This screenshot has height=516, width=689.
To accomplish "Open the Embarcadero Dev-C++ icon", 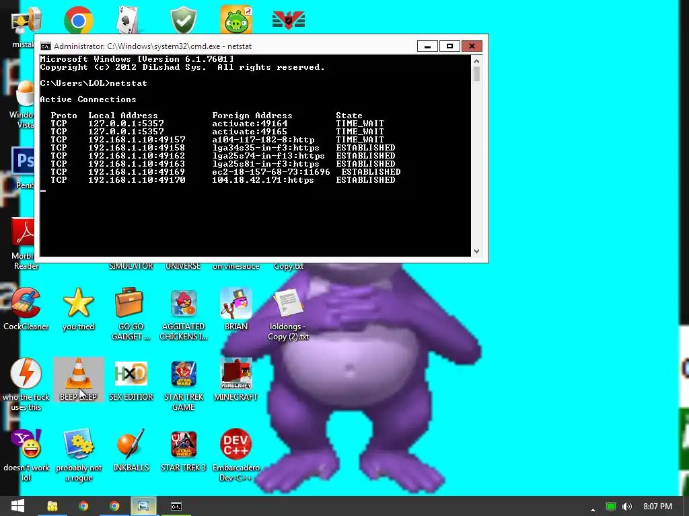I will pyautogui.click(x=236, y=455).
